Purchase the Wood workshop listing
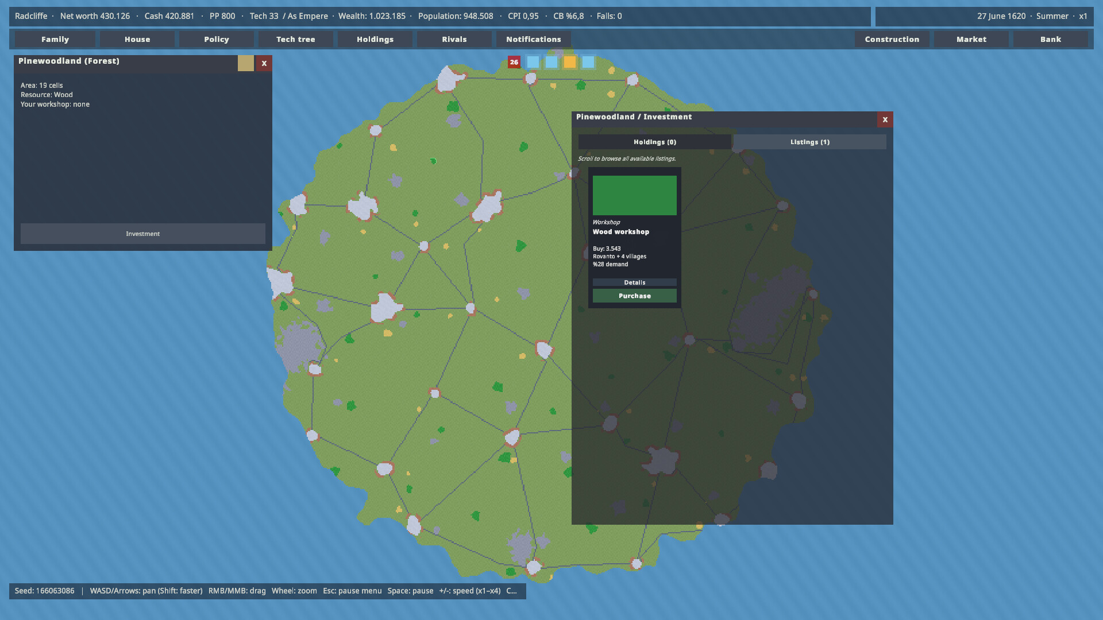 [635, 296]
